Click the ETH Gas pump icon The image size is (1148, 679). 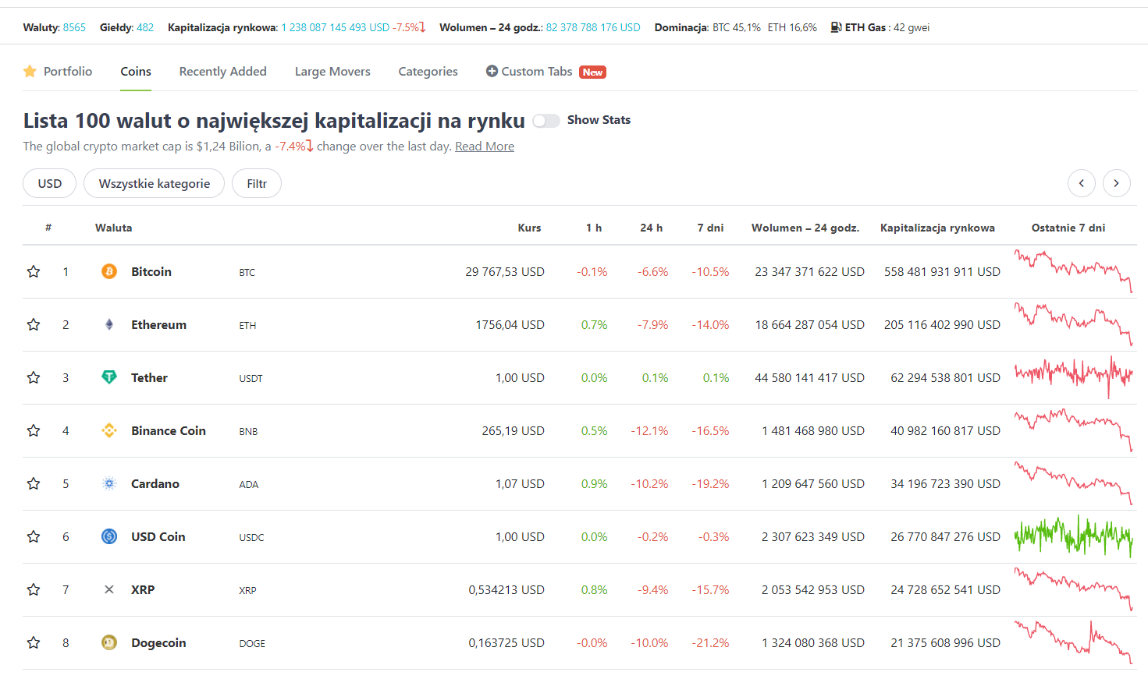836,27
